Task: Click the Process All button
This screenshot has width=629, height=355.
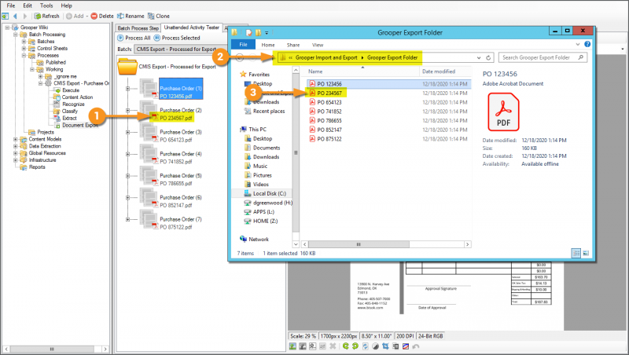Action: click(134, 38)
